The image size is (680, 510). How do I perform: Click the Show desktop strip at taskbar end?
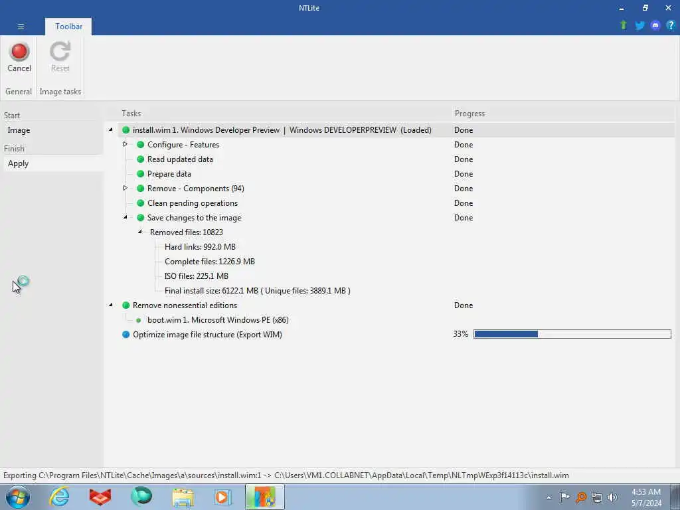tap(675, 497)
